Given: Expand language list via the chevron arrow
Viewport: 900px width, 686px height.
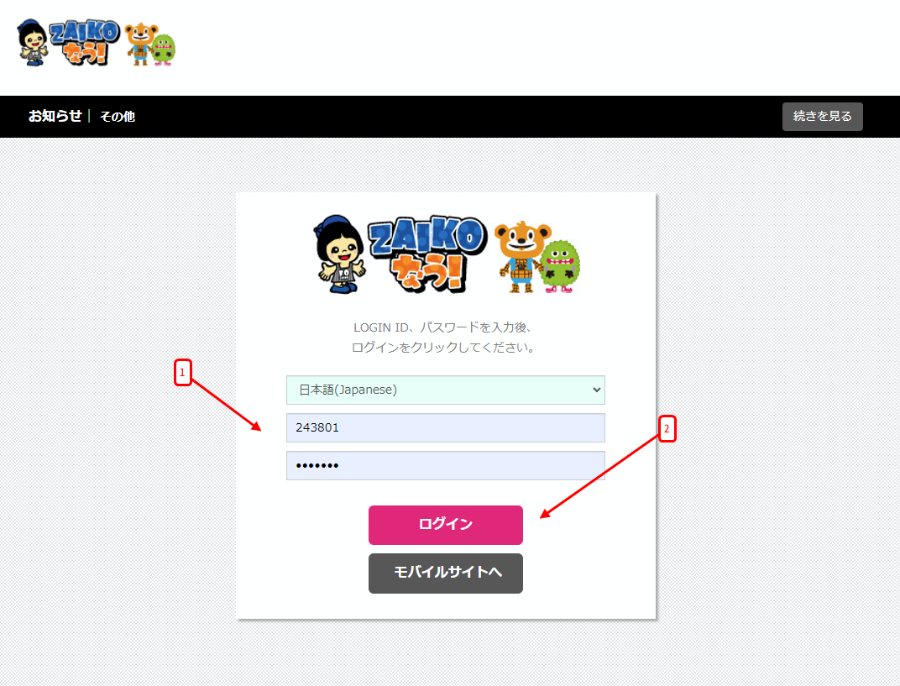Looking at the screenshot, I should click(x=596, y=390).
